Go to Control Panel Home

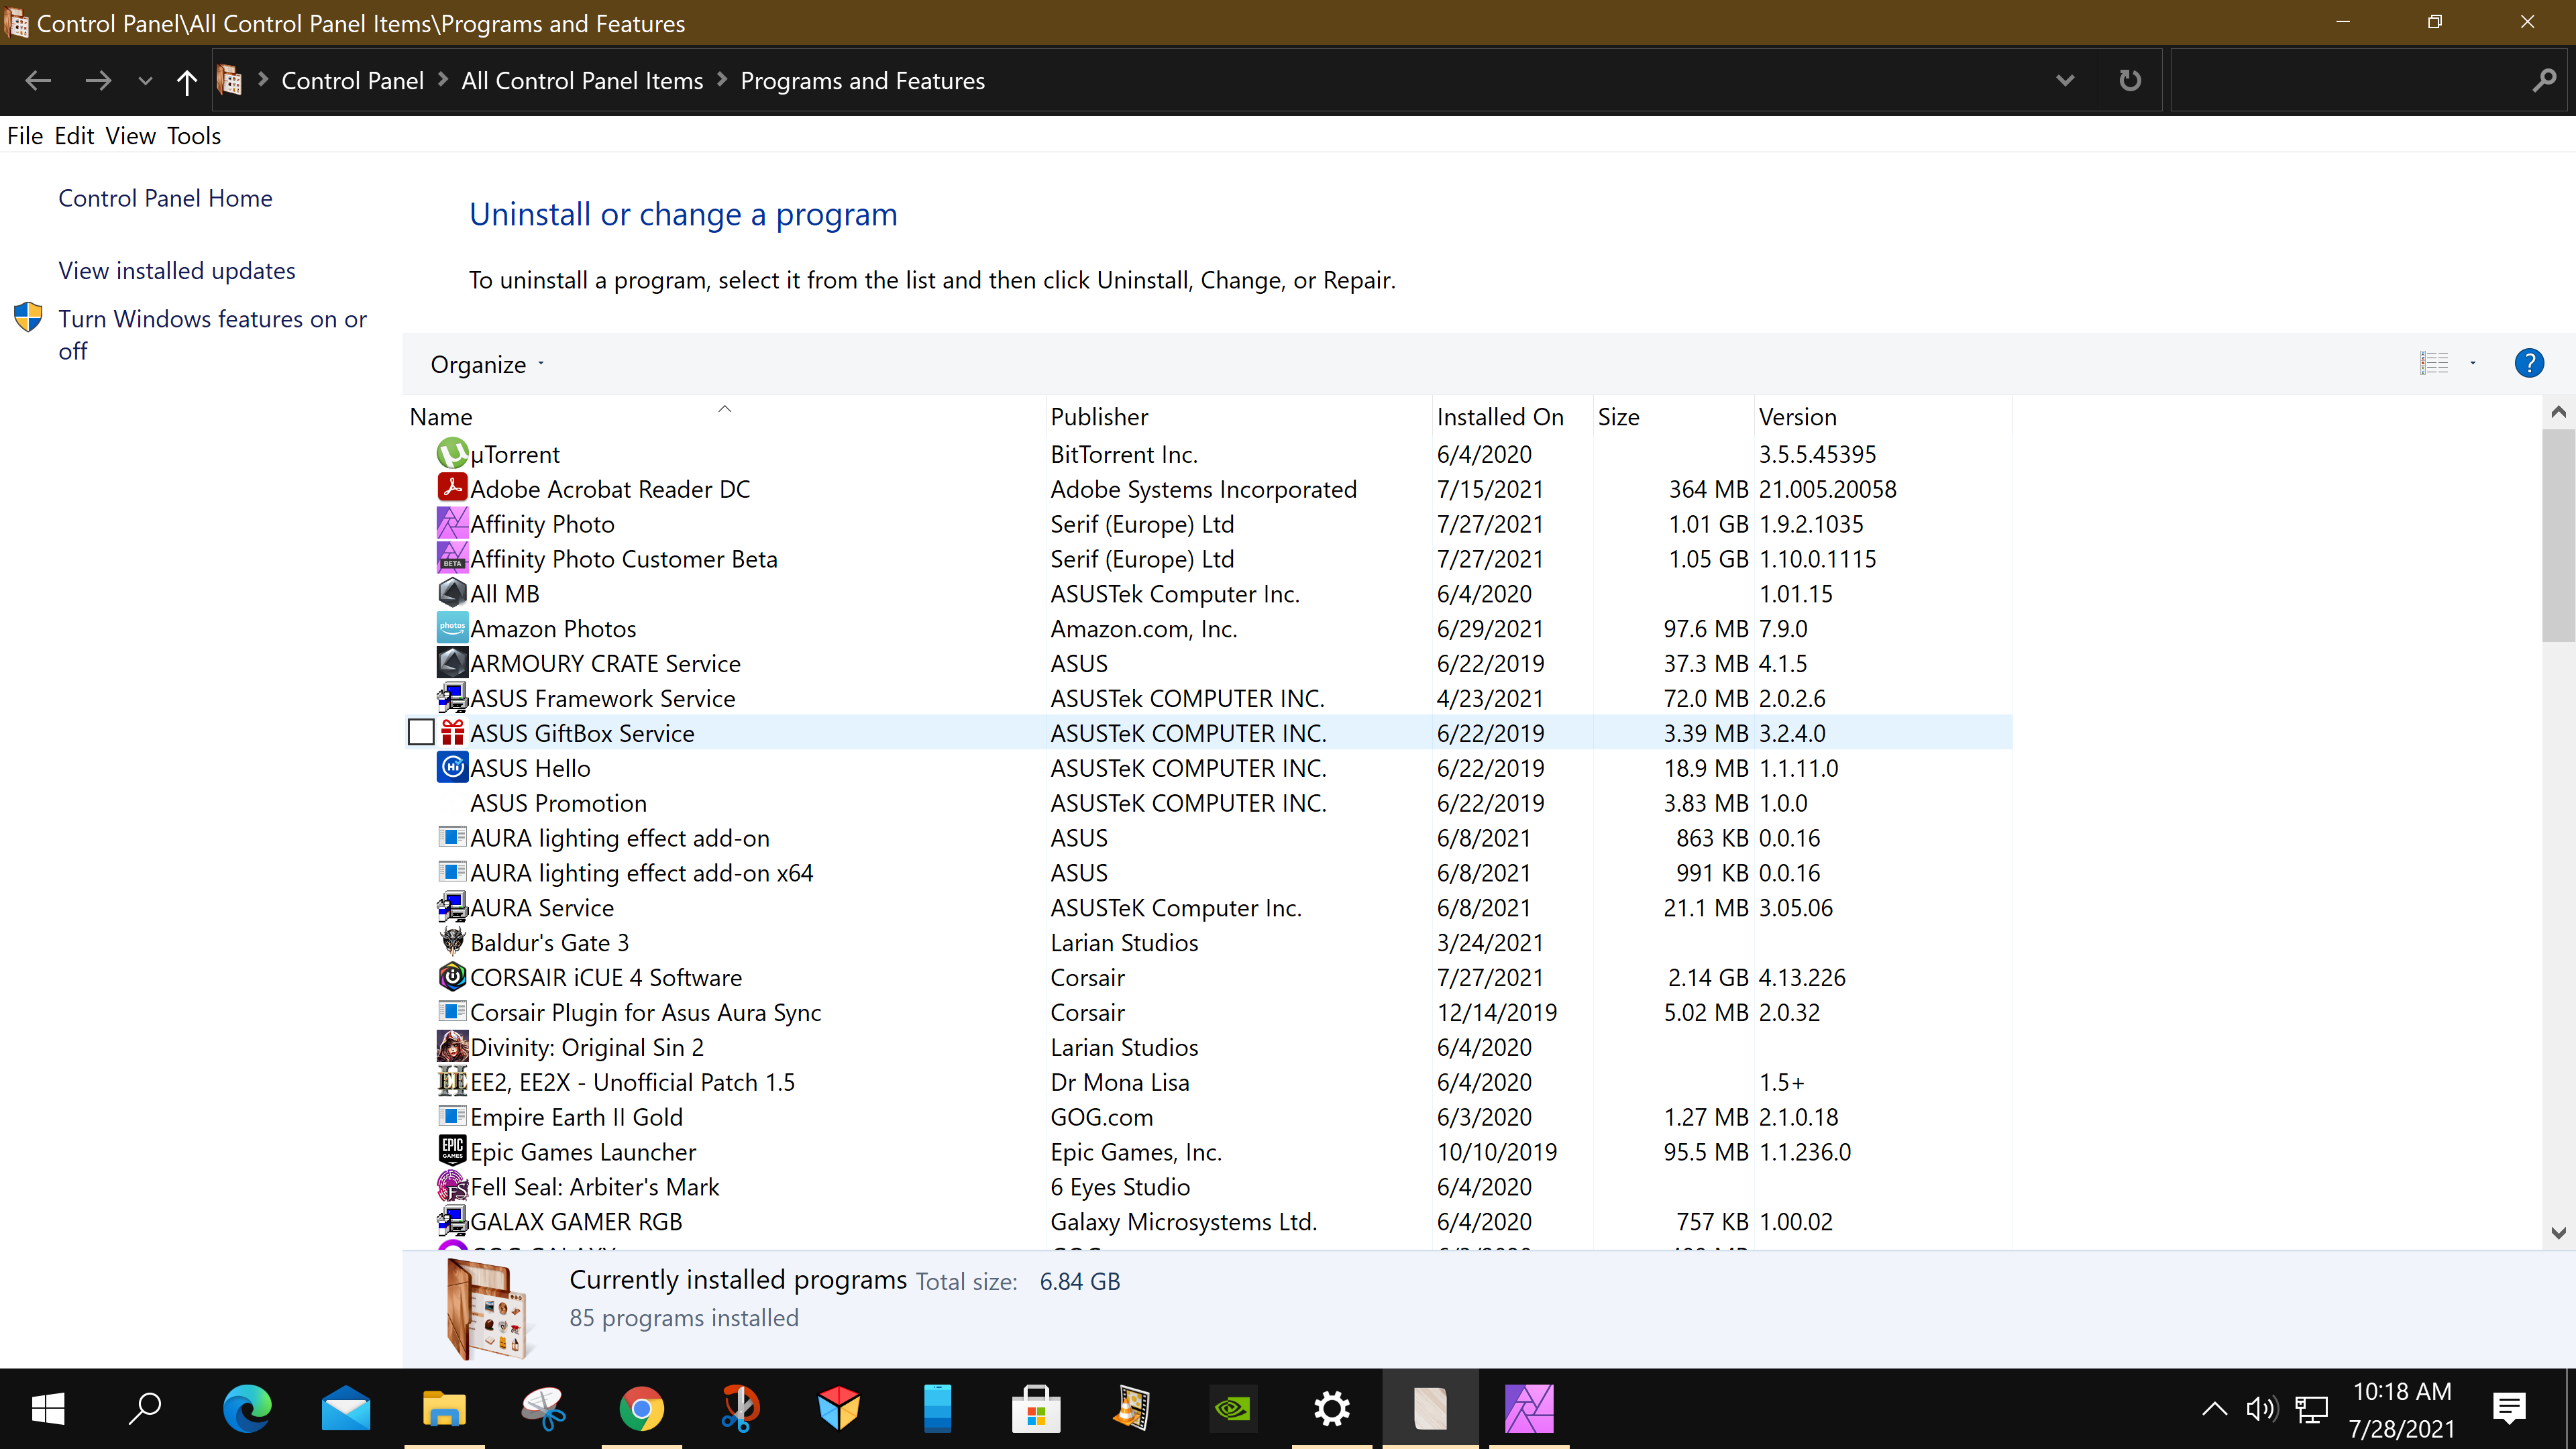pos(165,198)
